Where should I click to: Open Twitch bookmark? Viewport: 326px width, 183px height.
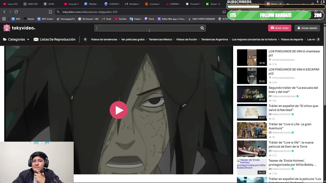pyautogui.click(x=149, y=19)
